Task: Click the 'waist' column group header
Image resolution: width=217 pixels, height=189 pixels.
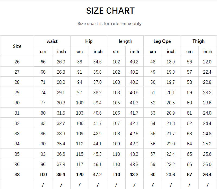Action: point(52,41)
